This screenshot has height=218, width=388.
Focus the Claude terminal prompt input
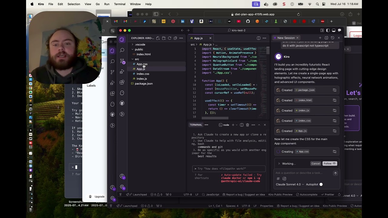[x=229, y=169]
